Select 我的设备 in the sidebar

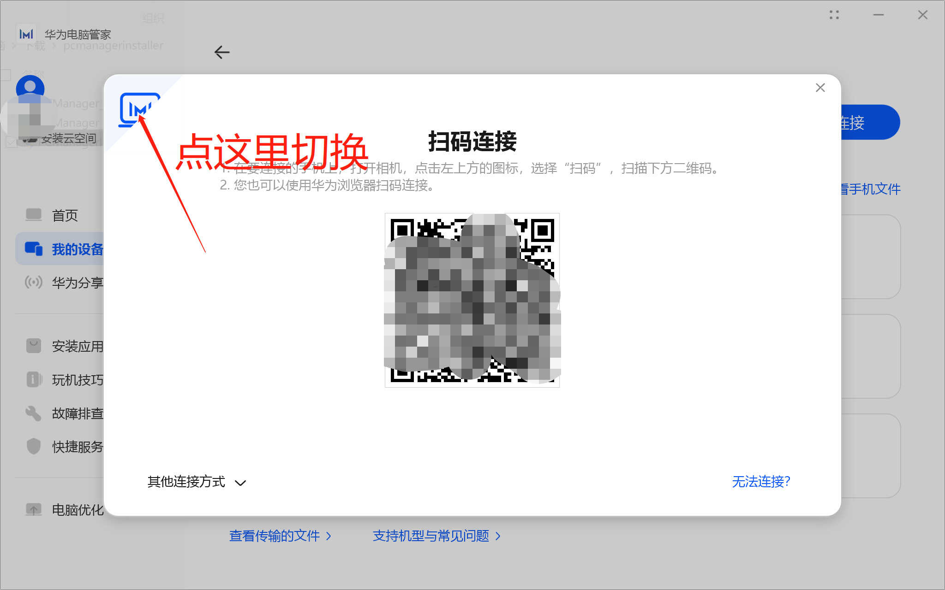coord(60,249)
